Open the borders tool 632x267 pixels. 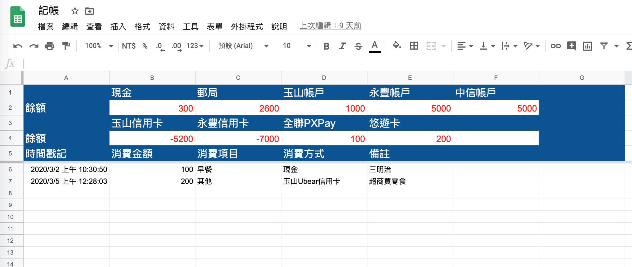click(x=414, y=46)
